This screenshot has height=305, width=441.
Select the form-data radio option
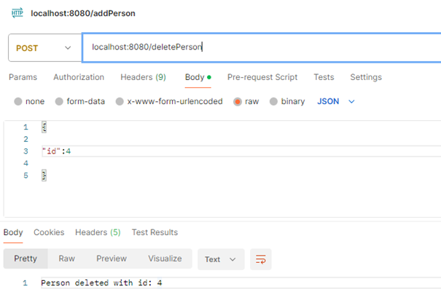point(60,102)
